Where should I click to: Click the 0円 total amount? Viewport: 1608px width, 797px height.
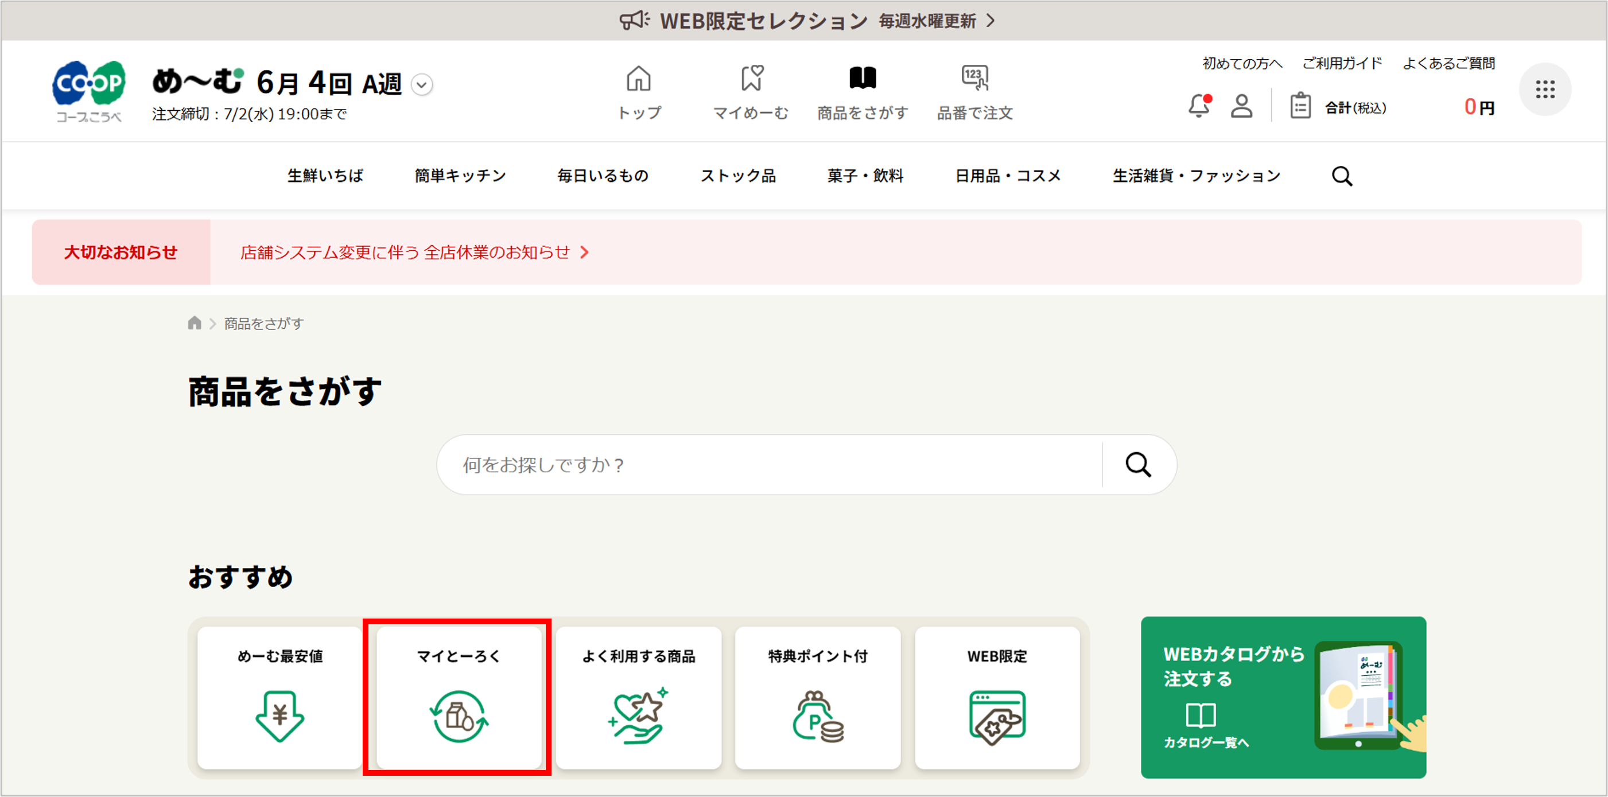point(1479,107)
